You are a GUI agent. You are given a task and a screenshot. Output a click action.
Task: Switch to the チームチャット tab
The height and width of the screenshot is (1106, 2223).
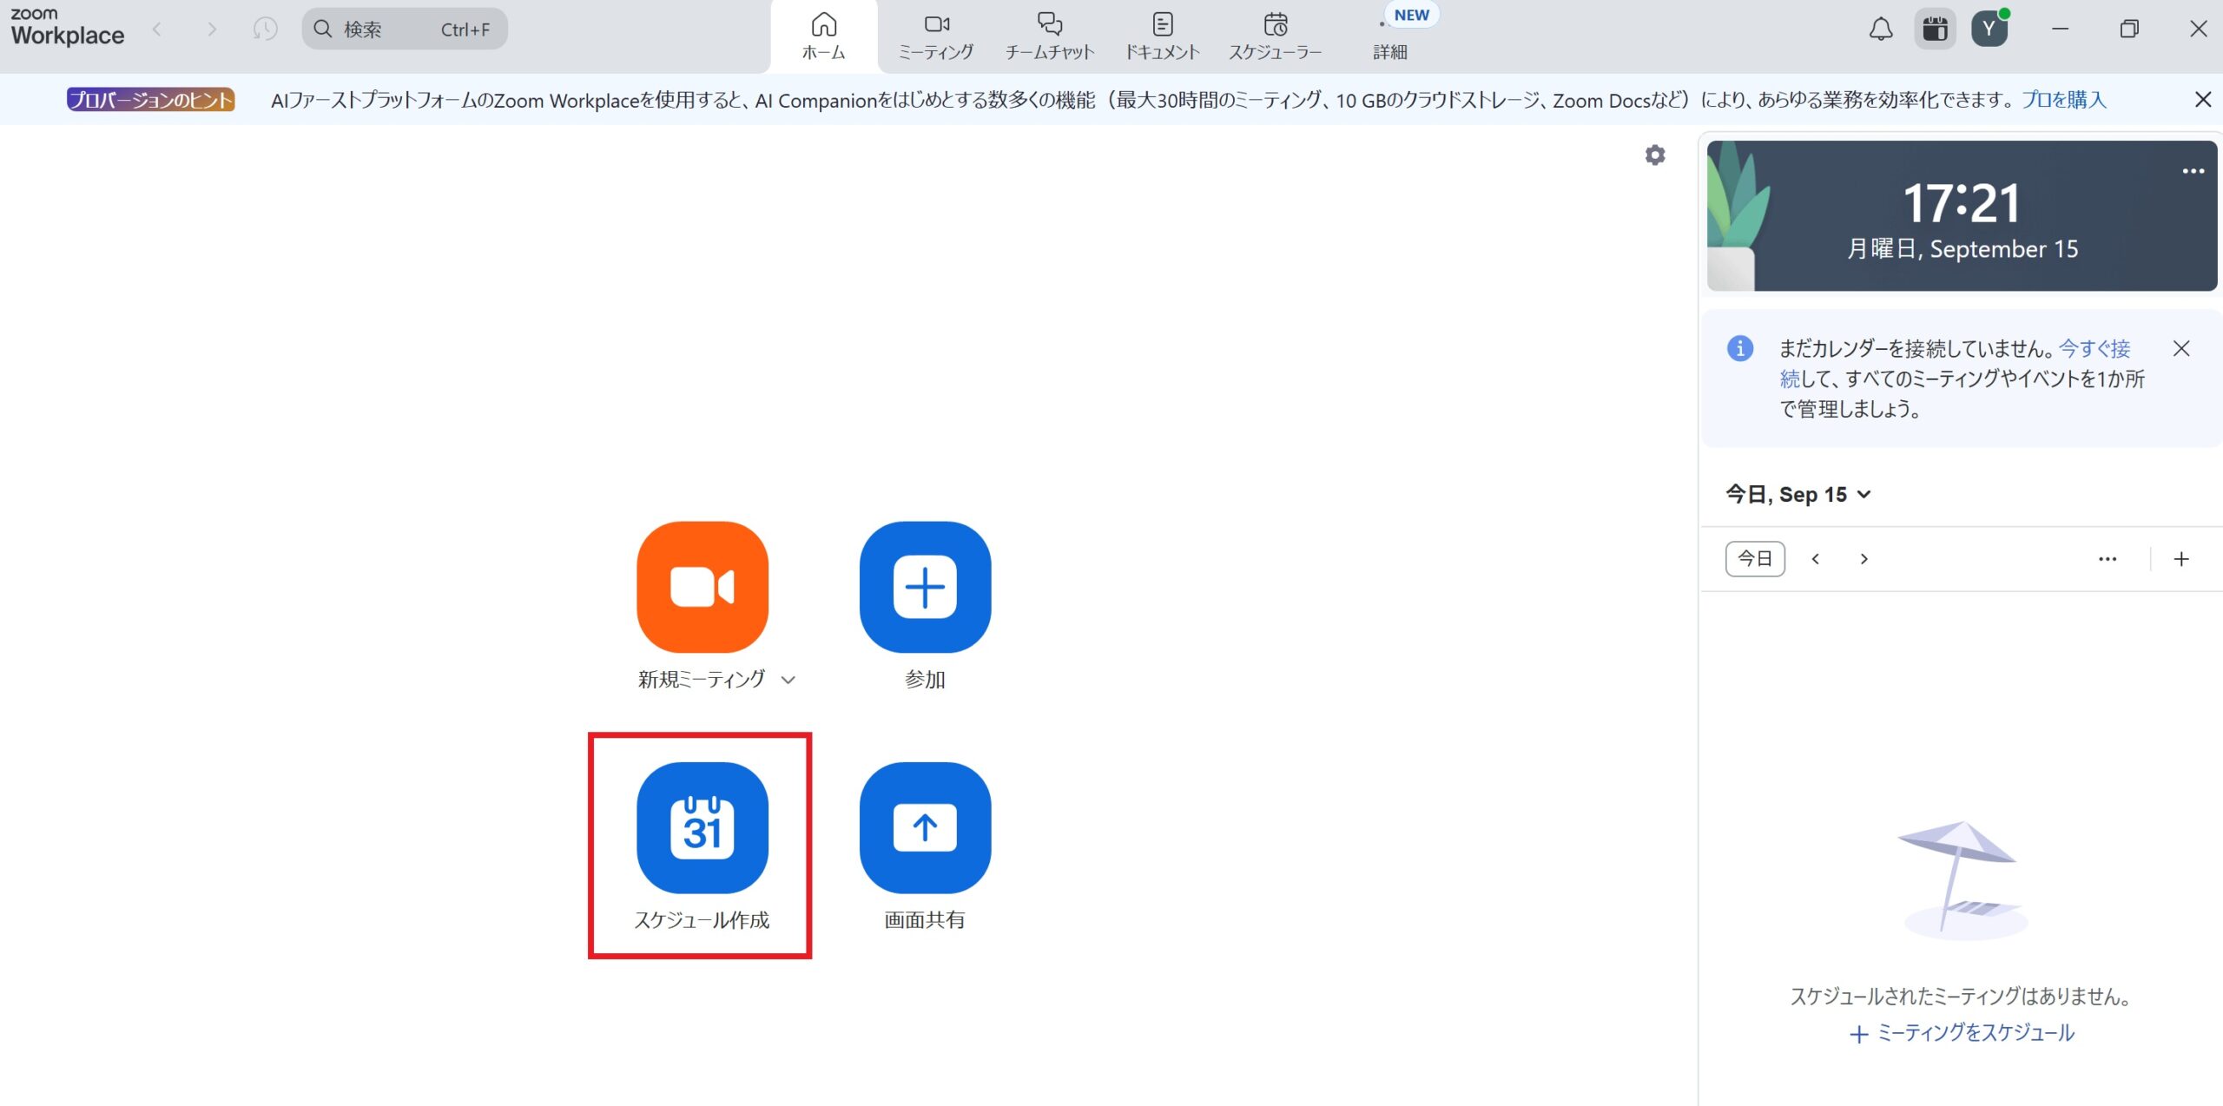point(1049,36)
